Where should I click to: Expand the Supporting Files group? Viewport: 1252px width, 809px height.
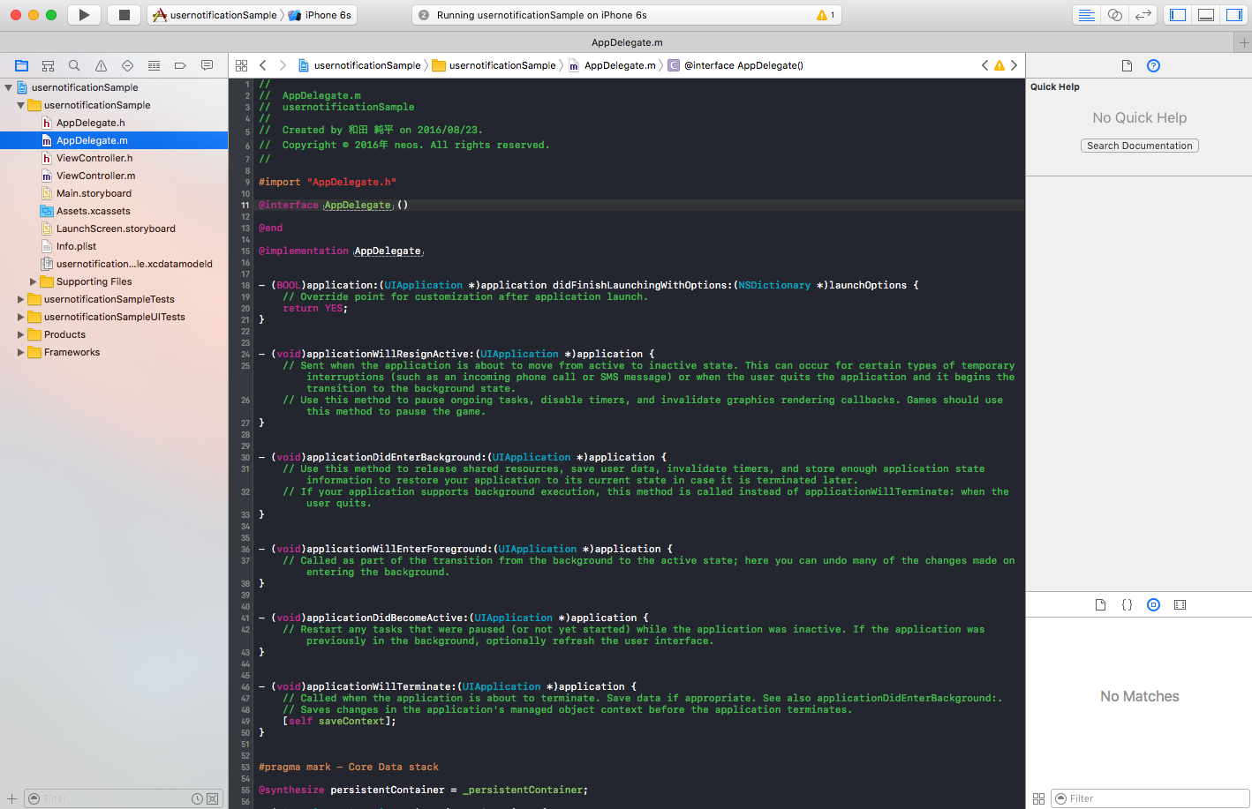pos(33,281)
